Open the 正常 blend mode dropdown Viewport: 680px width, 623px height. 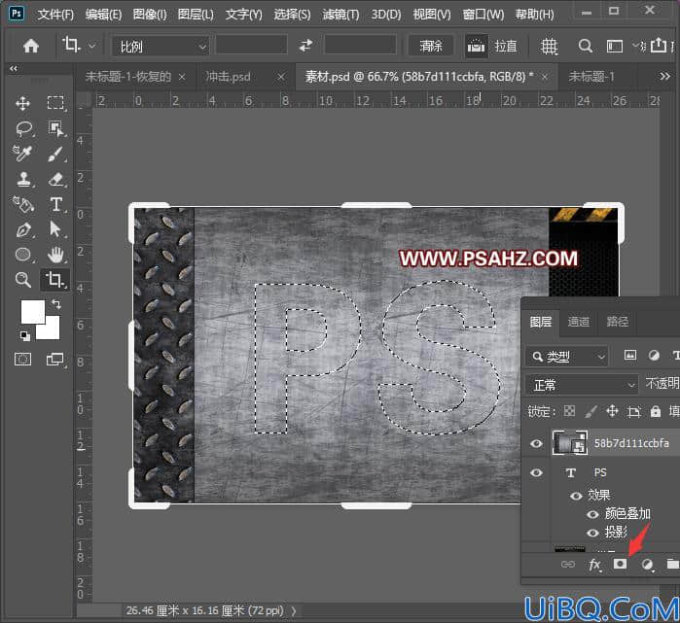click(582, 384)
